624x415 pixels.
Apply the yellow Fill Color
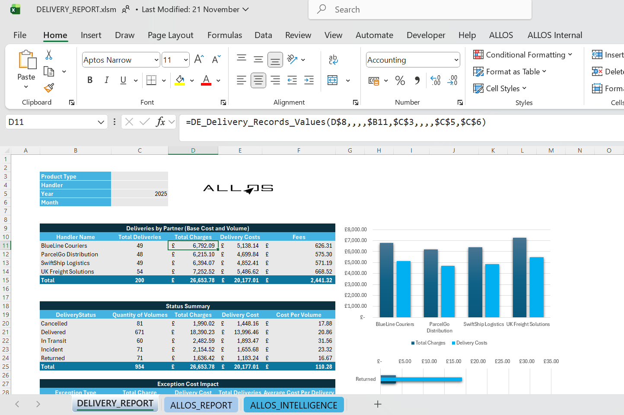pyautogui.click(x=180, y=80)
